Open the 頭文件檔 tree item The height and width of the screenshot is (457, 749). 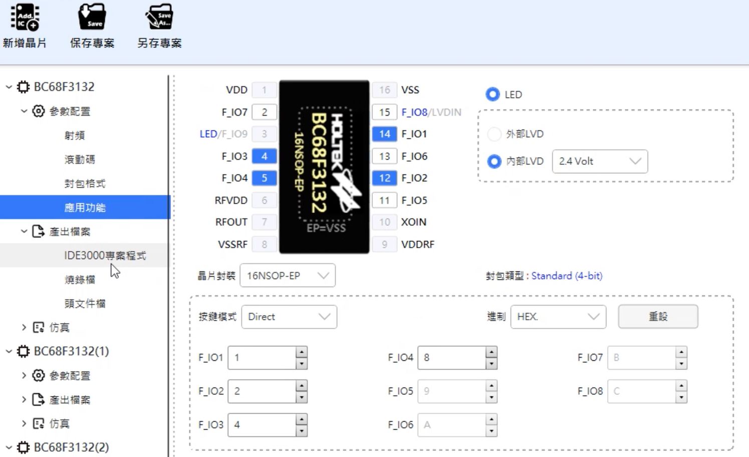click(x=85, y=303)
